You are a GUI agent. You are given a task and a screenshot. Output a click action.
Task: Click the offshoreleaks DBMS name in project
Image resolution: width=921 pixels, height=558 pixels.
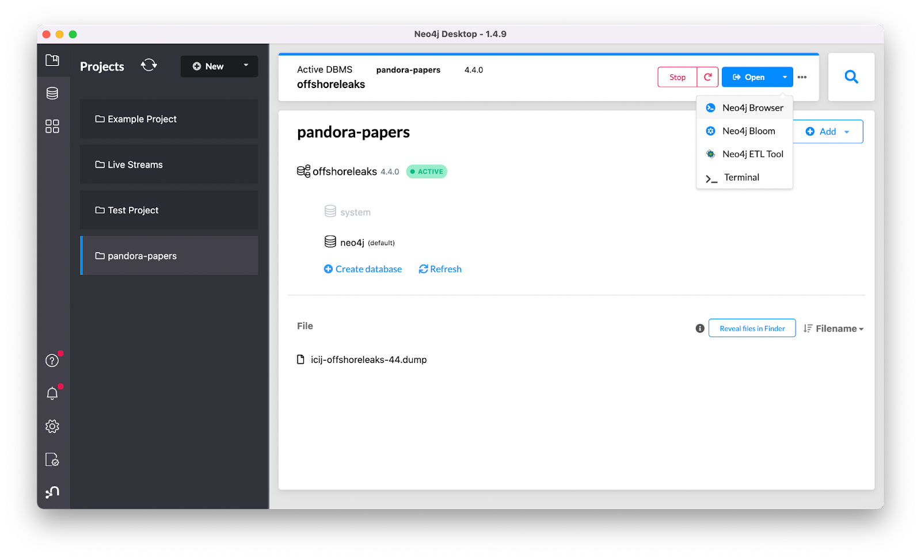pos(345,171)
